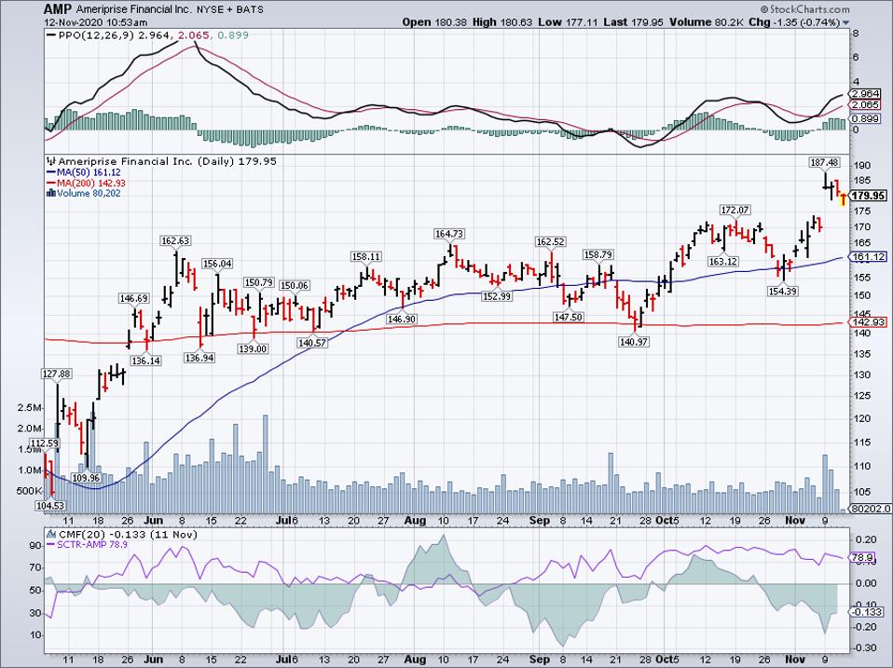The image size is (893, 668).
Task: Click the 146.69 price label
Action: [x=134, y=298]
